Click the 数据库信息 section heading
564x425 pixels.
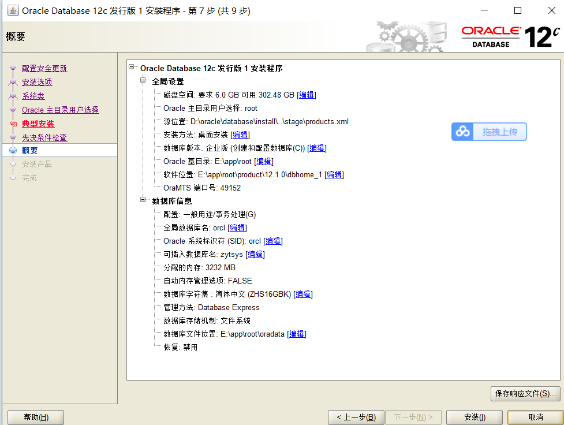click(x=172, y=201)
